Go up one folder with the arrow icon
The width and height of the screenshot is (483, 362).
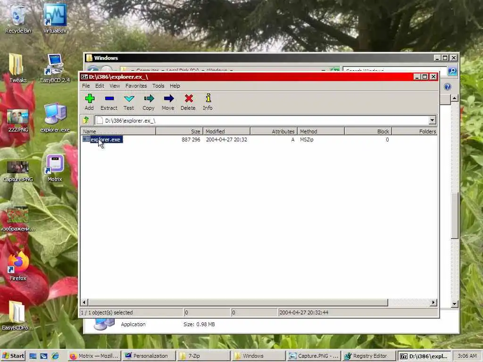[x=87, y=120]
